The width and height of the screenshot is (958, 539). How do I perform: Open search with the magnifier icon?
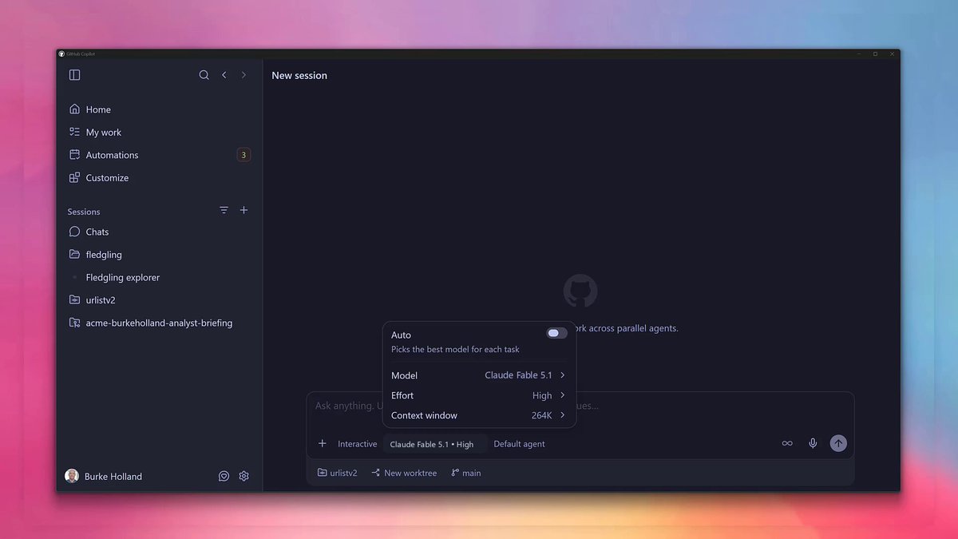204,75
